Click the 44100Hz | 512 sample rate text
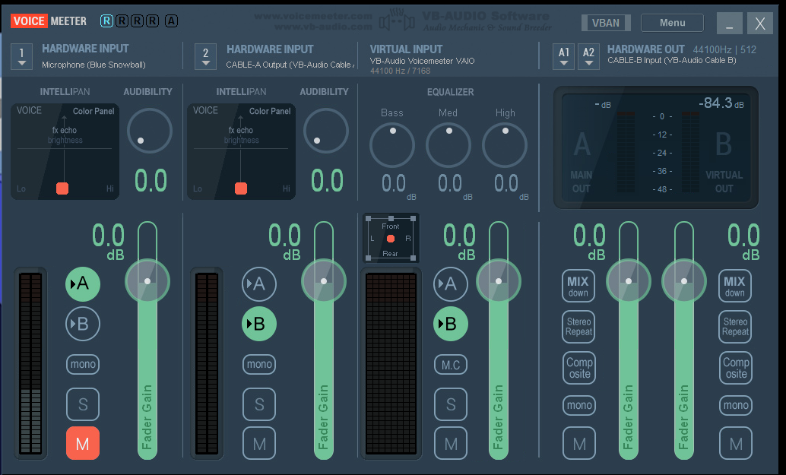Image resolution: width=786 pixels, height=475 pixels. click(x=724, y=49)
